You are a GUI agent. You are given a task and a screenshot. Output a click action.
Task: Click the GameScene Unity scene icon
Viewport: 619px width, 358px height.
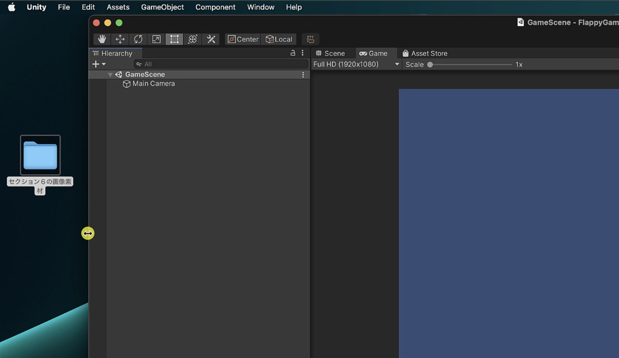119,75
